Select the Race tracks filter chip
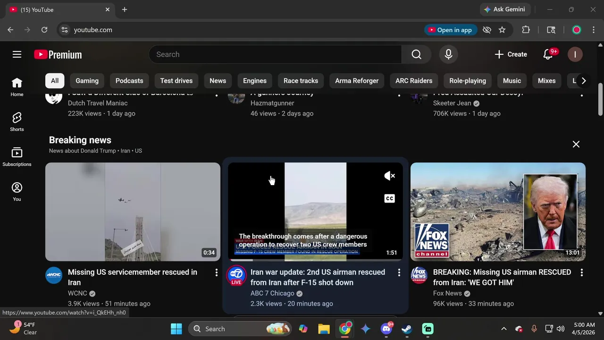This screenshot has height=340, width=604. [301, 81]
